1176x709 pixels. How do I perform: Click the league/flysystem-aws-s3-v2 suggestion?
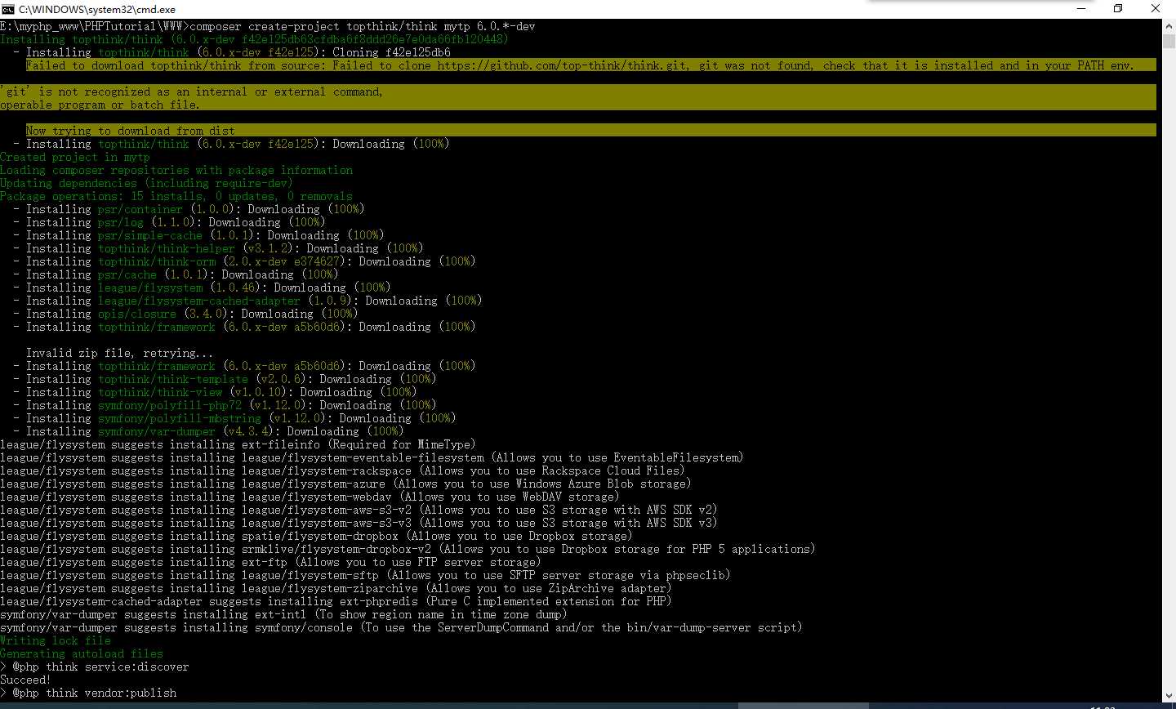(359, 510)
